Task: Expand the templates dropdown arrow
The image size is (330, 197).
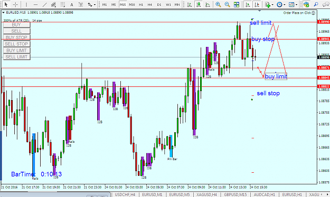Action: (297, 4)
